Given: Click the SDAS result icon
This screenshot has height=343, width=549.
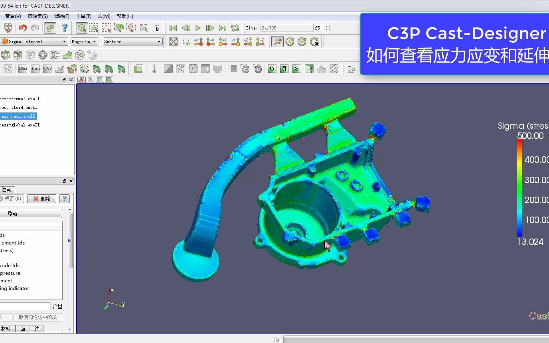Looking at the screenshot, I should 23,69.
